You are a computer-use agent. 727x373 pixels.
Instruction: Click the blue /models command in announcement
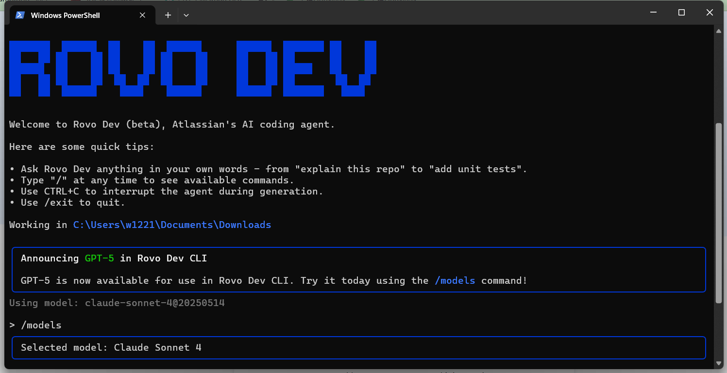click(455, 280)
